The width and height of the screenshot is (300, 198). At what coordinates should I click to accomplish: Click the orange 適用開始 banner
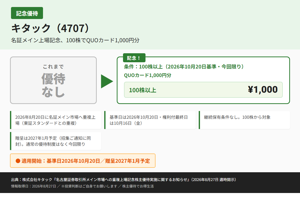[x=83, y=161]
